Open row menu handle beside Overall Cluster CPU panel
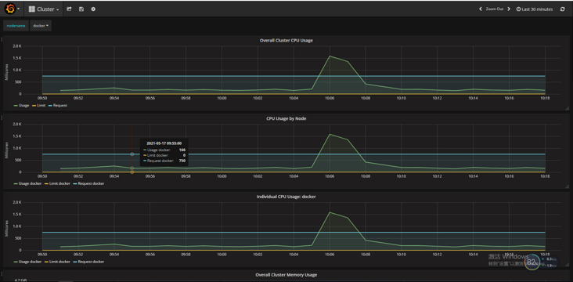This screenshot has width=573, height=282. [x=2, y=39]
